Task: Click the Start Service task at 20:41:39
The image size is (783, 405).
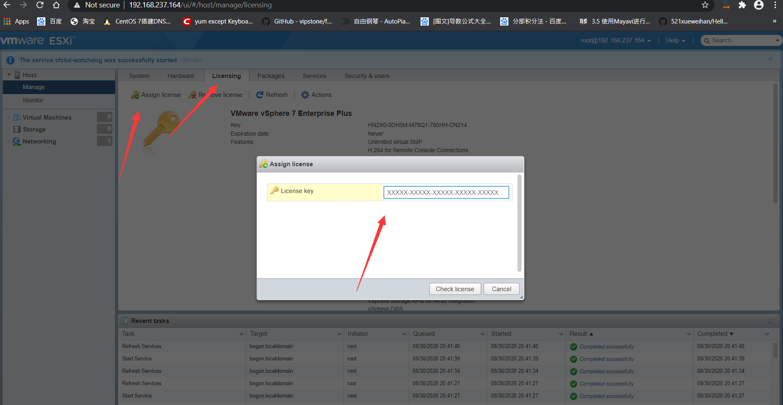Action: pos(444,359)
